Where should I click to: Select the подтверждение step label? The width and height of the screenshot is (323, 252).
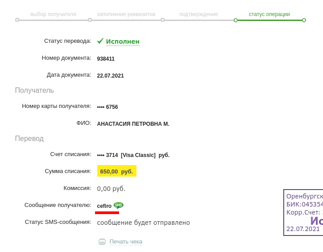click(x=199, y=14)
